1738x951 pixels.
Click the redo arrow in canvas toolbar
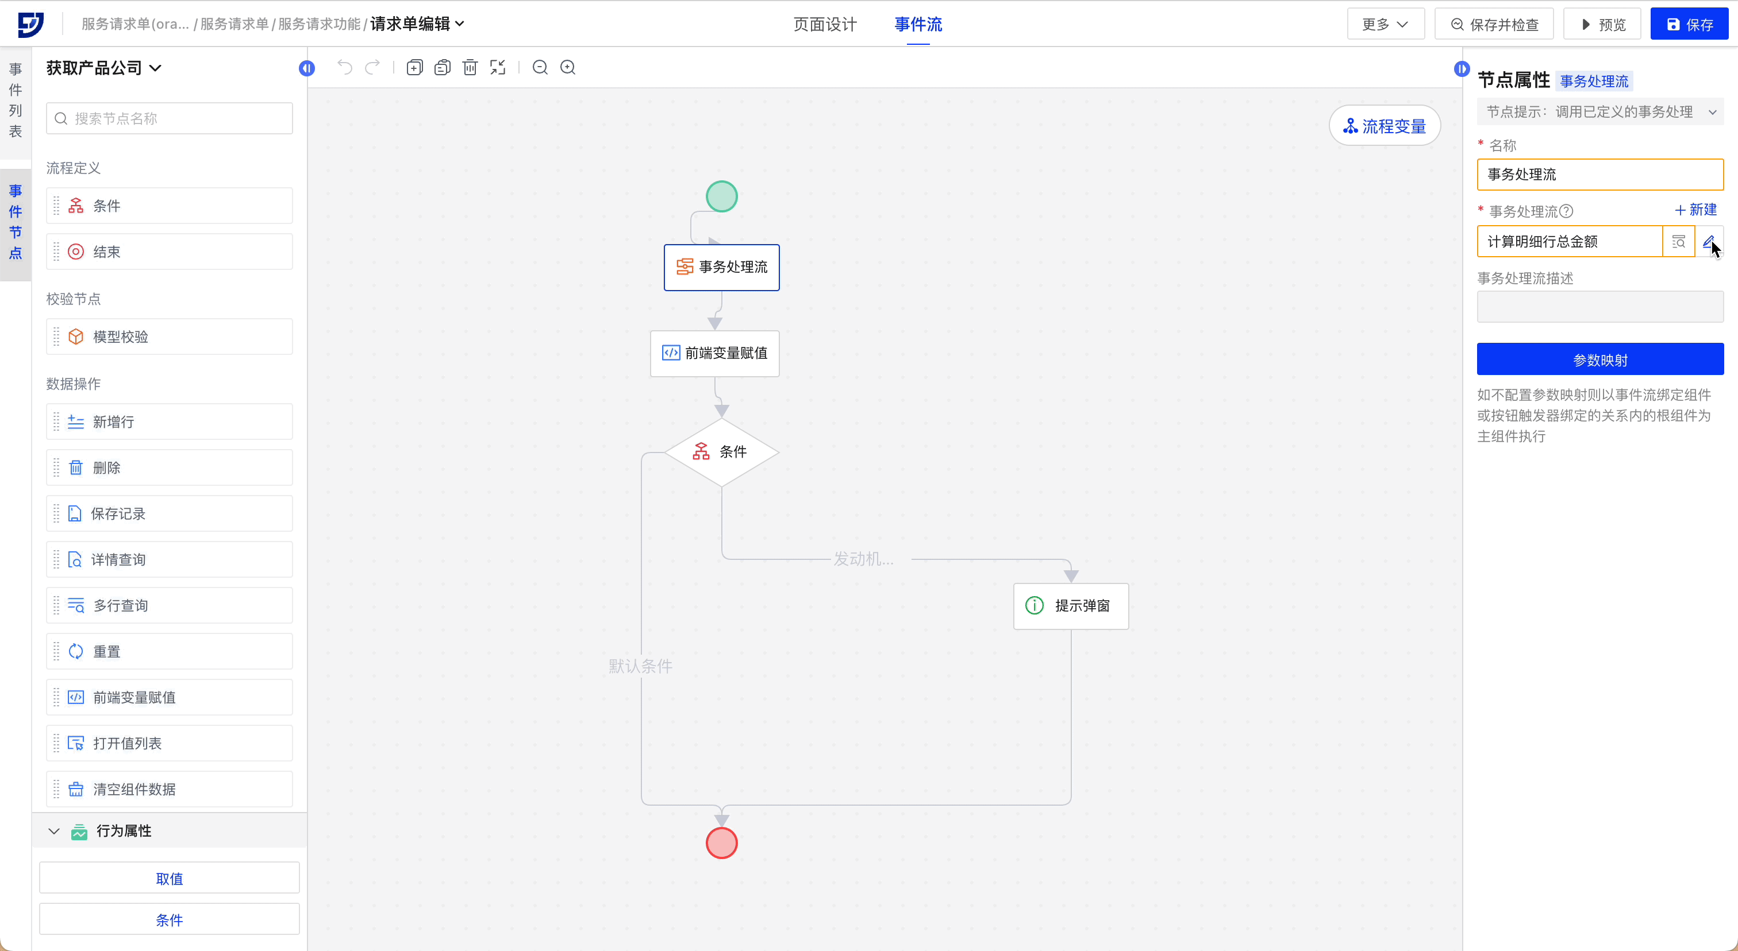coord(372,67)
